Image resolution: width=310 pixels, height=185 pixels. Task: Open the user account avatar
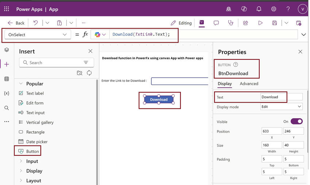[302, 9]
